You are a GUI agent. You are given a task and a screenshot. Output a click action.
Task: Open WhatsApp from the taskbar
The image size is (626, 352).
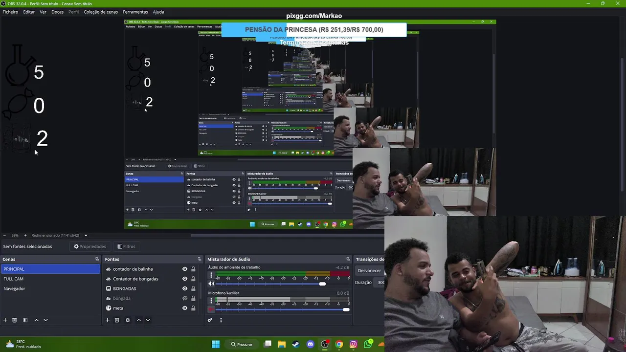[368, 344]
